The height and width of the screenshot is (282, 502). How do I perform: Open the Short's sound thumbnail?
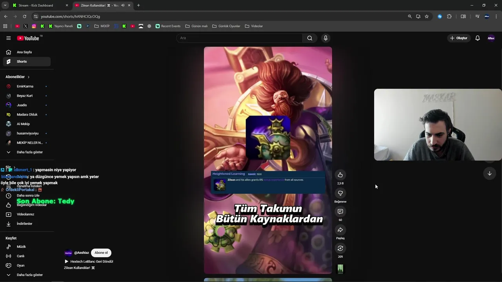click(x=340, y=269)
